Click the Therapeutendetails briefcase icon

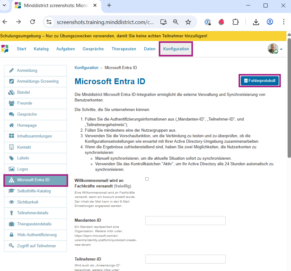tap(11, 224)
